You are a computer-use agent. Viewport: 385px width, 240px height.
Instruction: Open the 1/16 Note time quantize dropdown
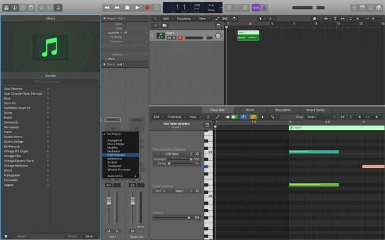(173, 154)
